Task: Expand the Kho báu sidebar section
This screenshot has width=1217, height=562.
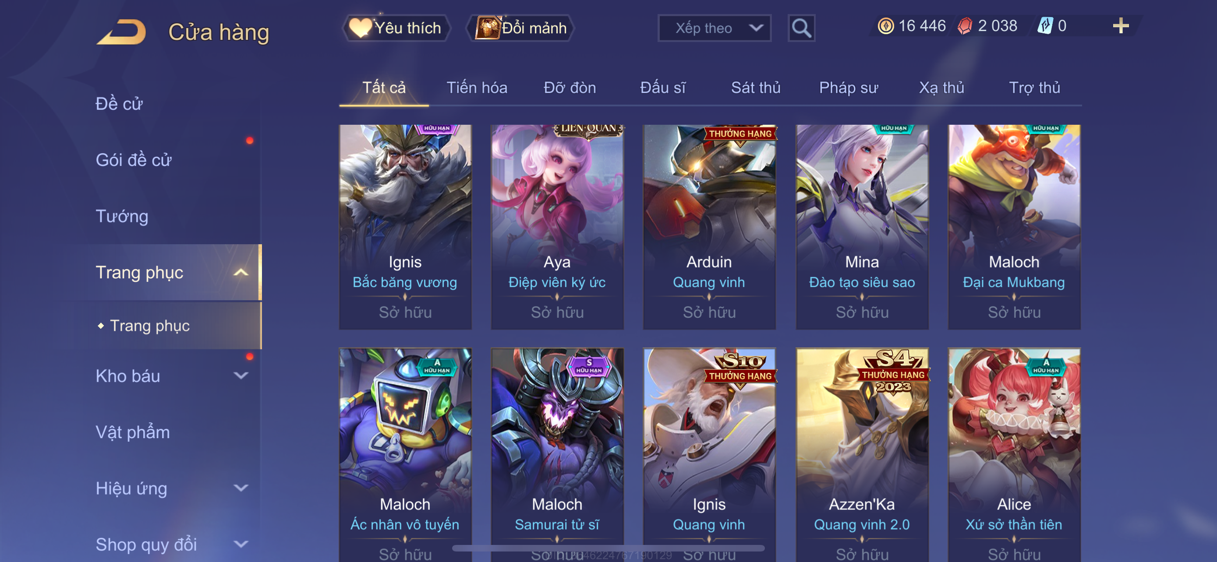Action: click(x=241, y=376)
